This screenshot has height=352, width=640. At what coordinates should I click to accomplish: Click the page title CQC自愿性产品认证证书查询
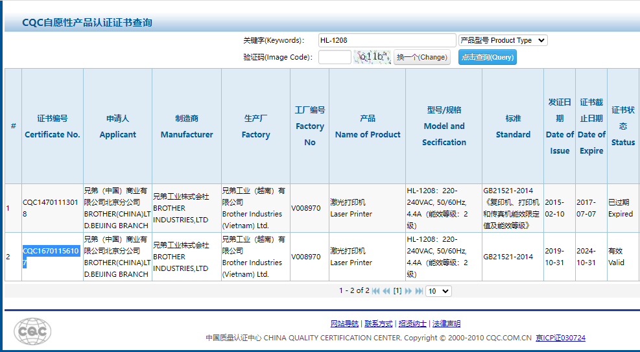point(87,23)
